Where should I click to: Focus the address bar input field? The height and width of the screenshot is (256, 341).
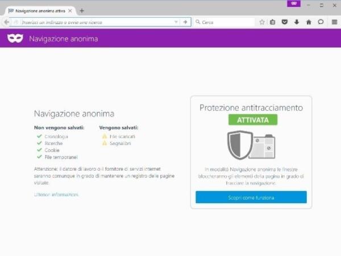(97, 22)
